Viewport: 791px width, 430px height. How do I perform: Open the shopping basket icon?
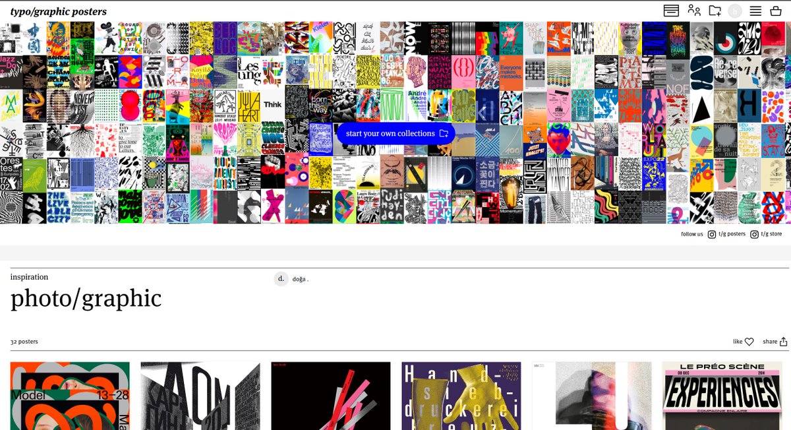point(776,11)
